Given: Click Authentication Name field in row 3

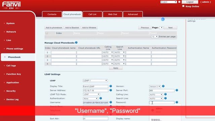Looking at the screenshot, I should pyautogui.click(x=138, y=60).
